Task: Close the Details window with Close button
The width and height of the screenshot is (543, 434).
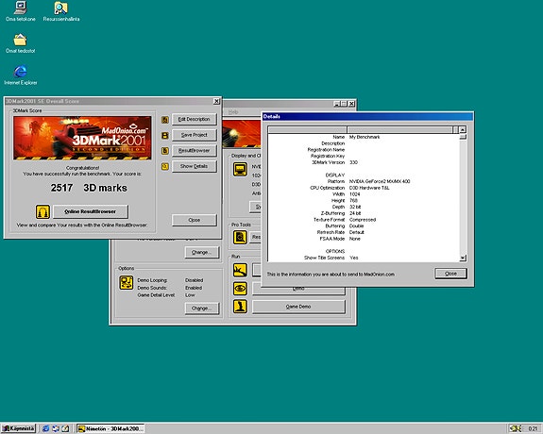Action: click(450, 274)
